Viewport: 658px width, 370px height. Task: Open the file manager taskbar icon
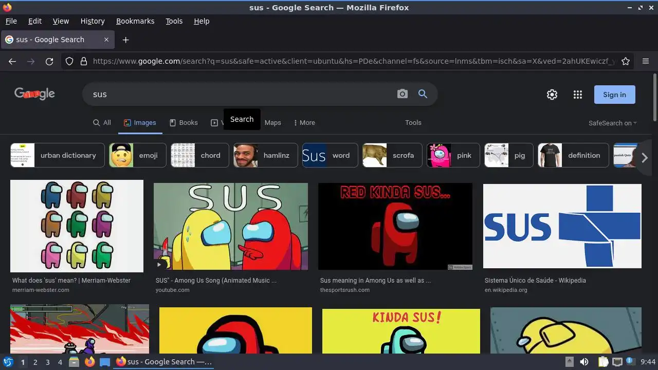(x=74, y=362)
